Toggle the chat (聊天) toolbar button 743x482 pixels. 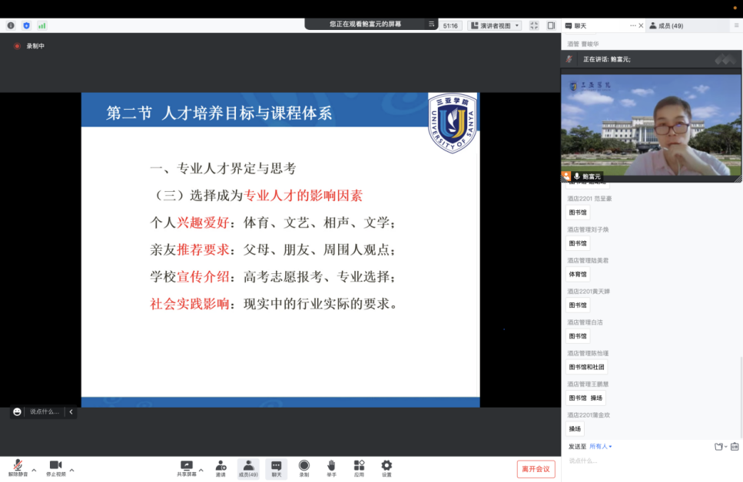276,467
